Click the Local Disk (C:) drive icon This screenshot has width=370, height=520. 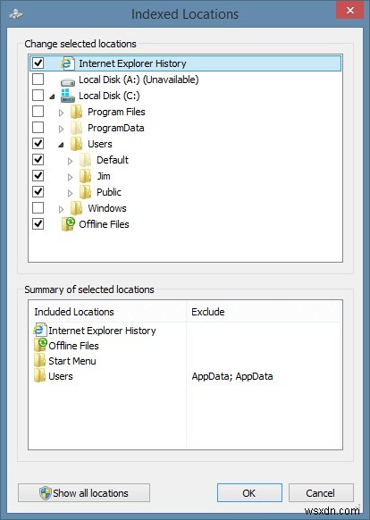coord(68,96)
